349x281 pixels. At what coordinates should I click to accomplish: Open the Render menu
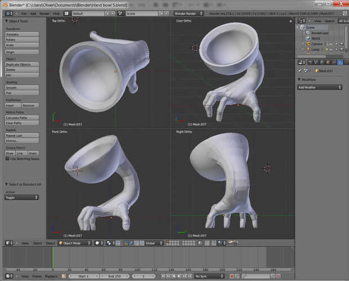pos(44,14)
